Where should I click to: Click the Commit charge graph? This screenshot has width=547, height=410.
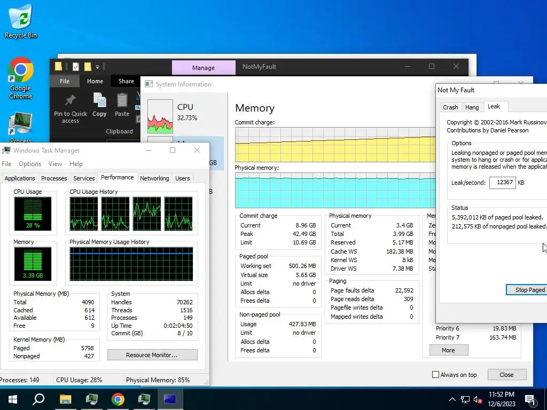tap(335, 145)
